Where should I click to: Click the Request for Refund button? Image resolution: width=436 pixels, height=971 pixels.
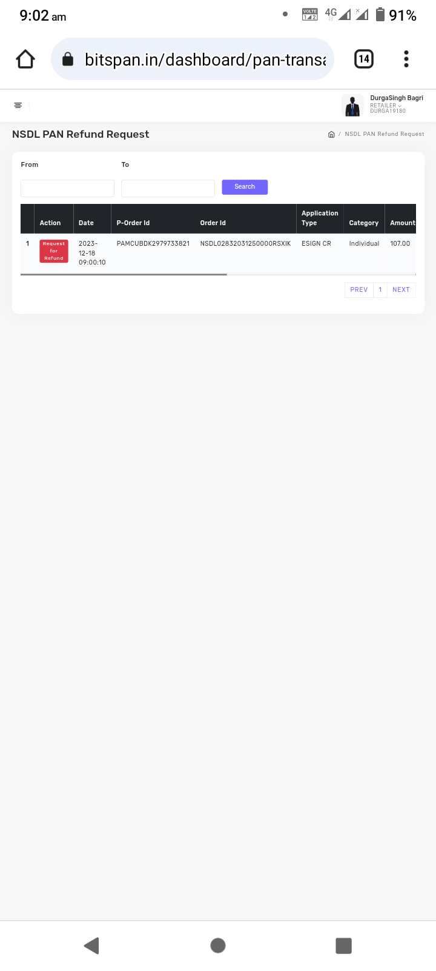[54, 251]
